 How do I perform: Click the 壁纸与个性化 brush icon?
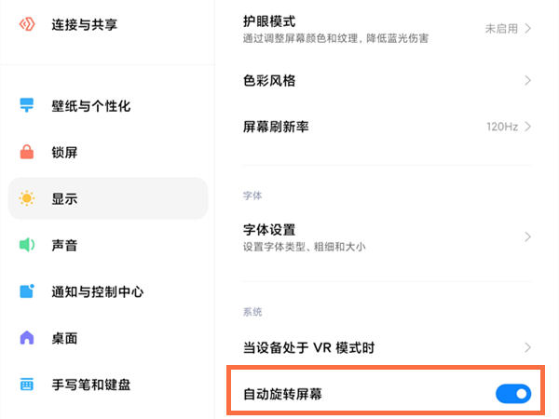pos(28,105)
